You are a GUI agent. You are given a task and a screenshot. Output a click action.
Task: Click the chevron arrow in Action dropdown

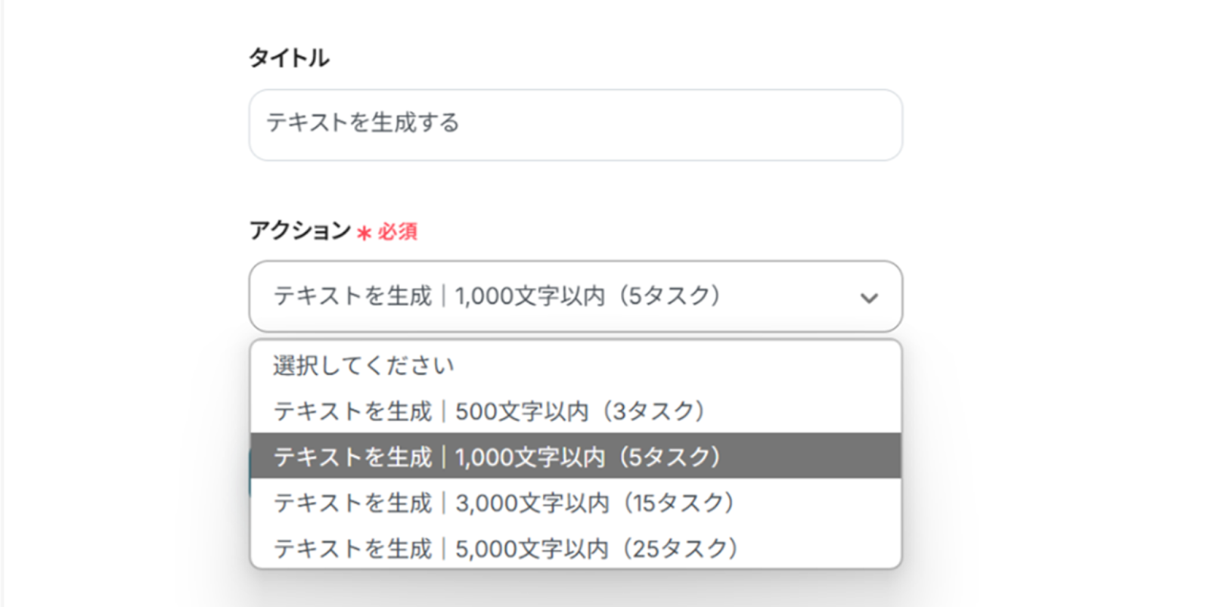pos(869,298)
